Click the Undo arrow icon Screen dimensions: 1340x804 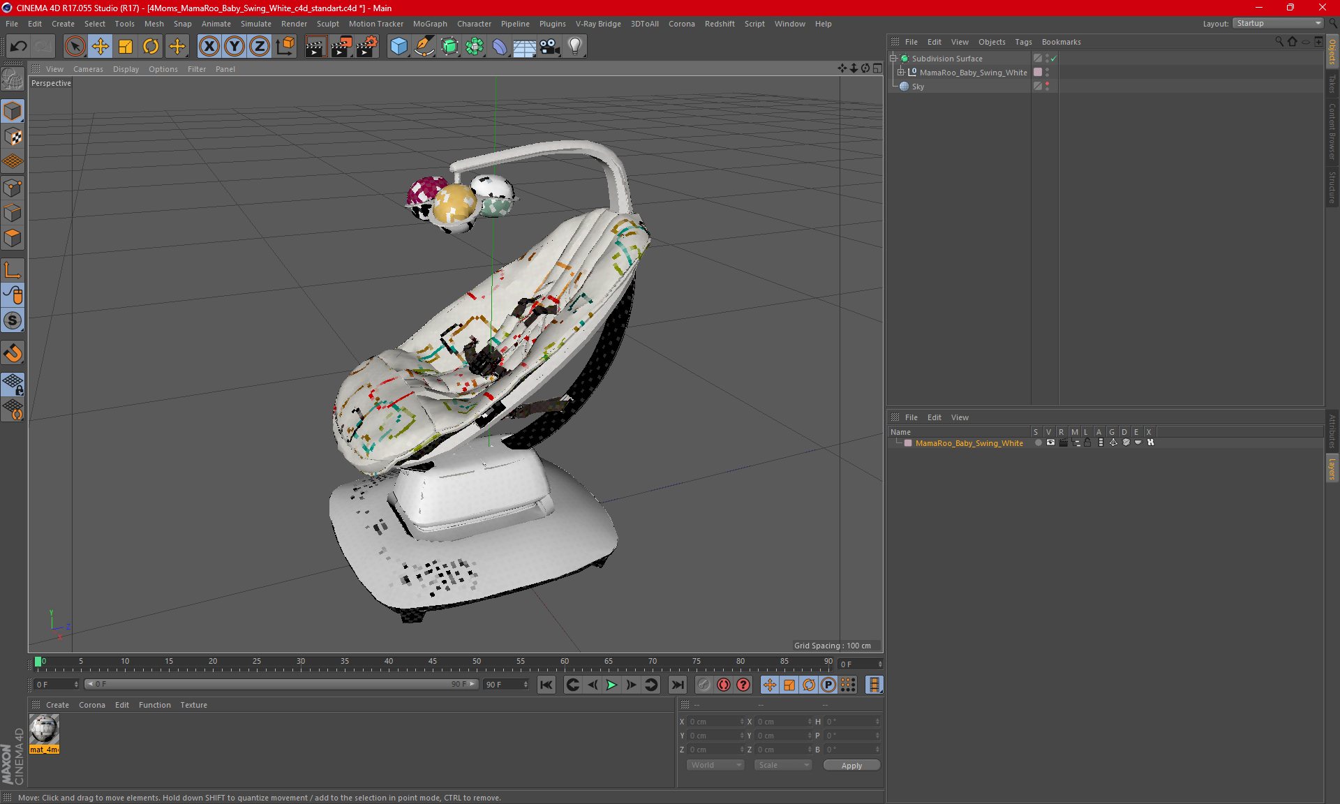tap(19, 46)
